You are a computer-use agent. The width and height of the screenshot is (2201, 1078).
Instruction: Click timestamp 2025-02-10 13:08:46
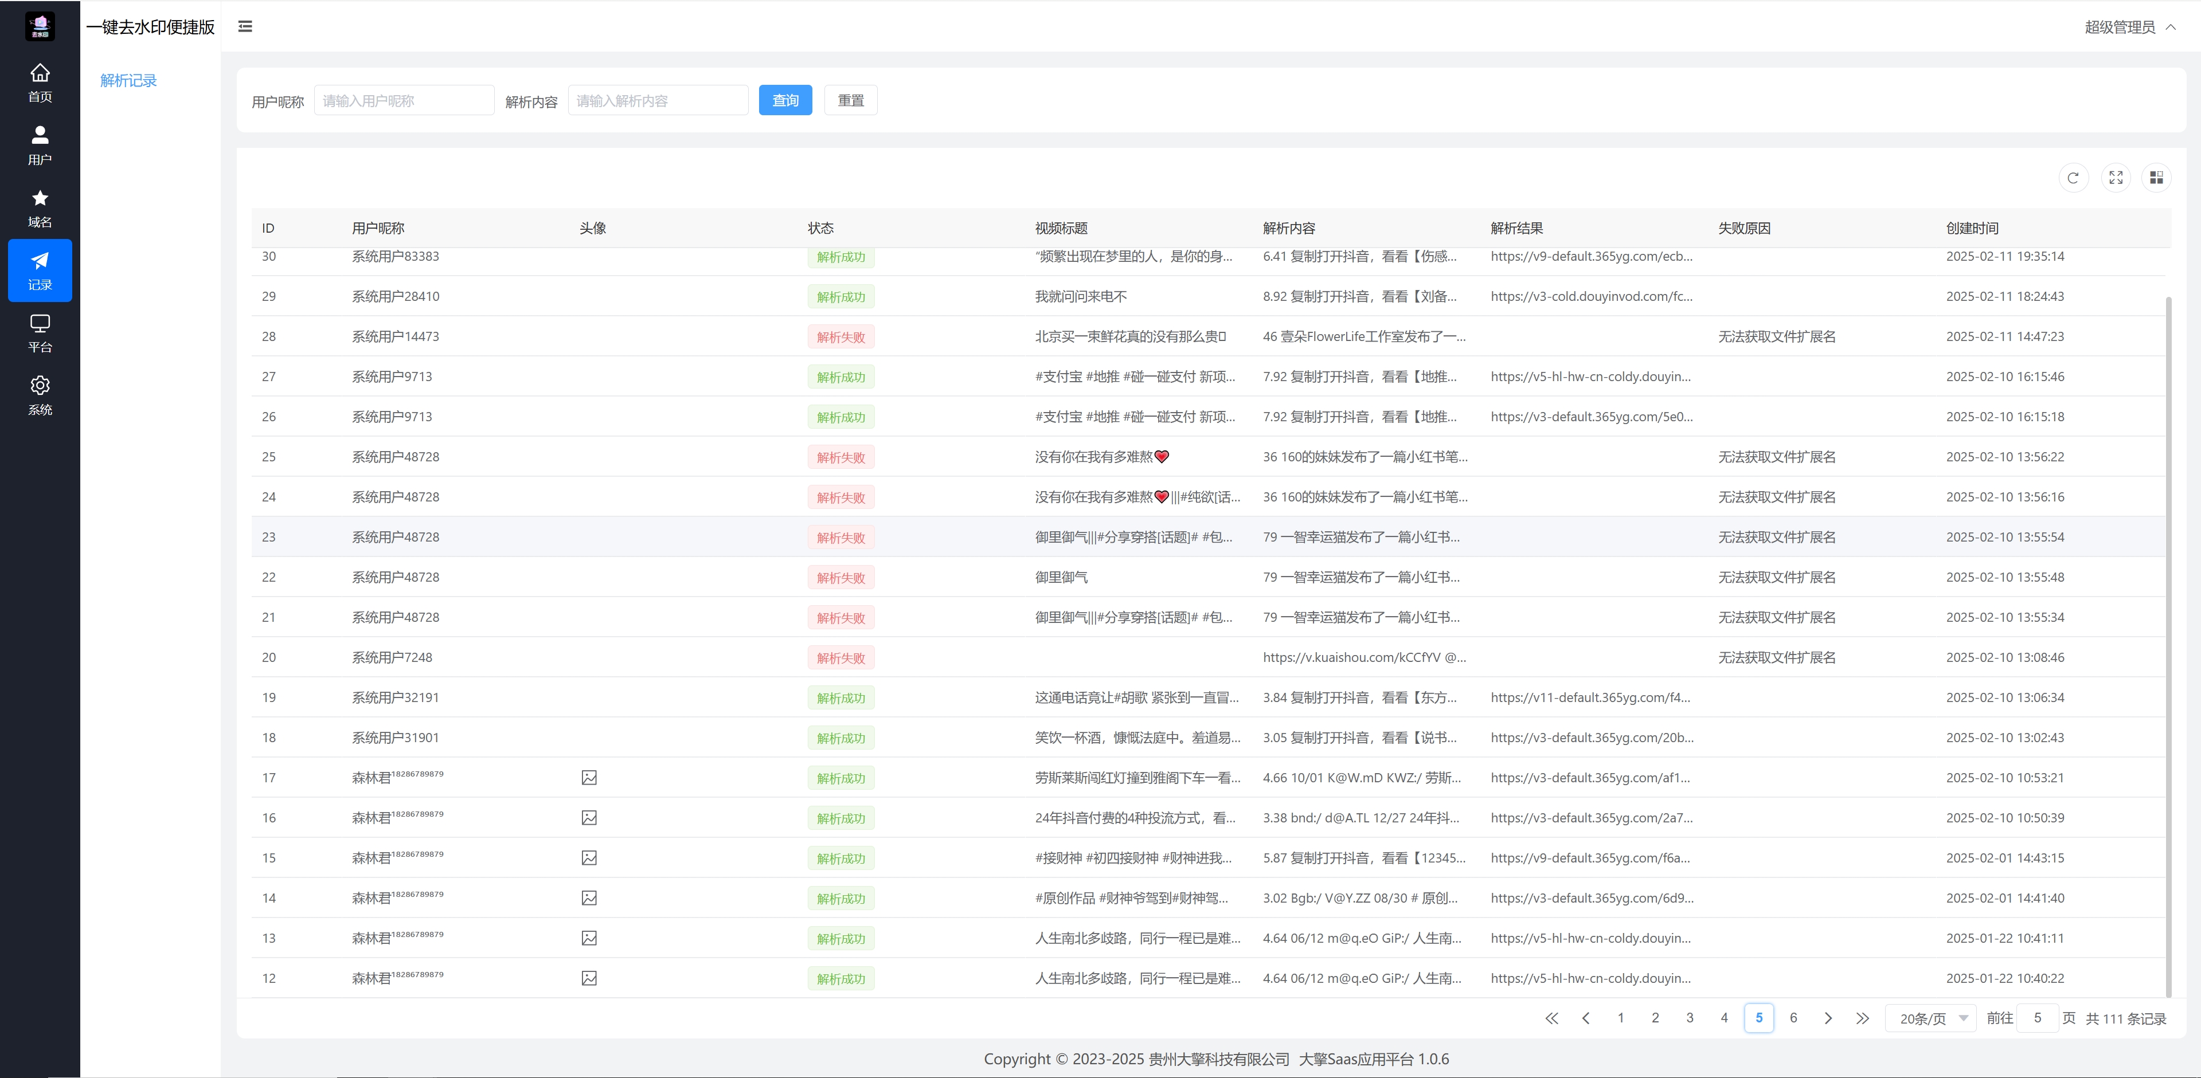(x=2004, y=657)
